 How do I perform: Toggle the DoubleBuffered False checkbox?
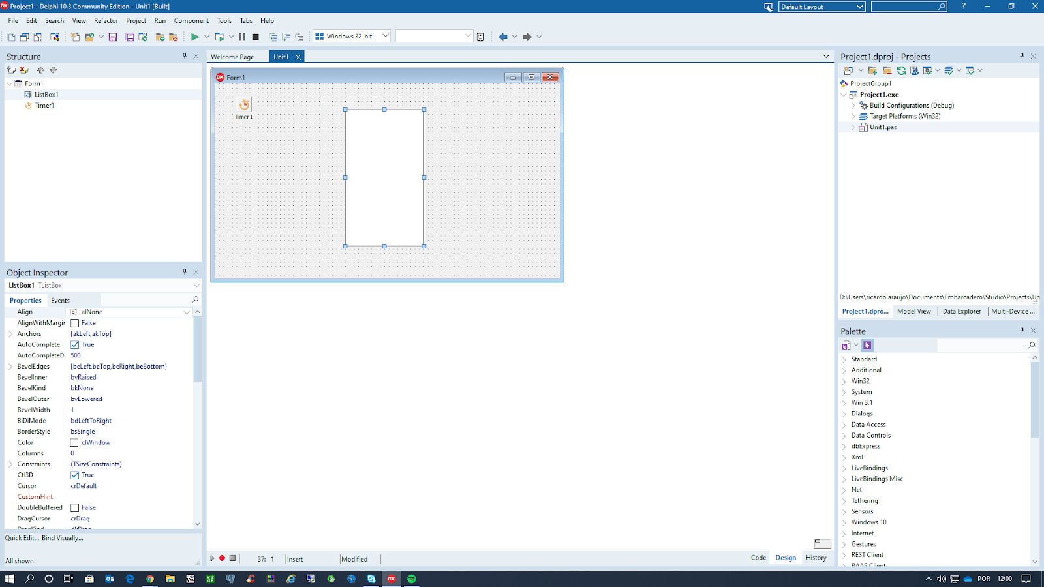(74, 507)
